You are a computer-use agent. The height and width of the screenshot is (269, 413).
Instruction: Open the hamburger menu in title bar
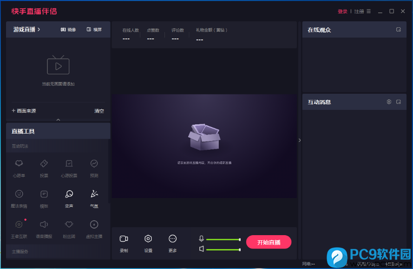point(369,11)
